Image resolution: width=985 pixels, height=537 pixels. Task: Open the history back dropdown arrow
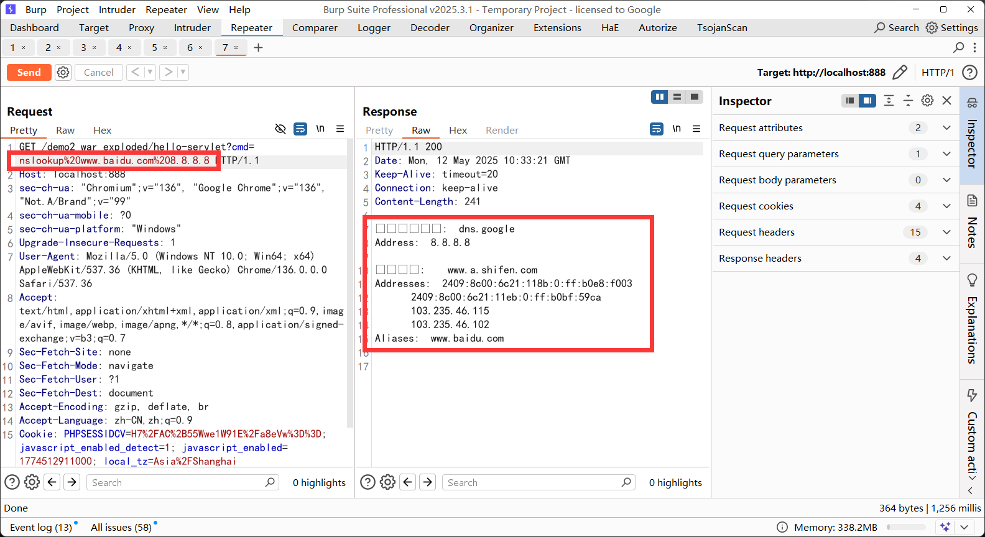click(150, 73)
